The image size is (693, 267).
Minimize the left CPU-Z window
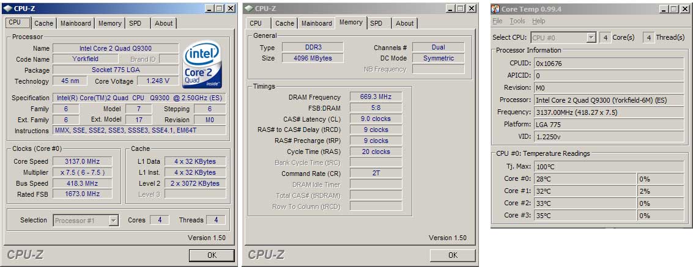point(210,9)
